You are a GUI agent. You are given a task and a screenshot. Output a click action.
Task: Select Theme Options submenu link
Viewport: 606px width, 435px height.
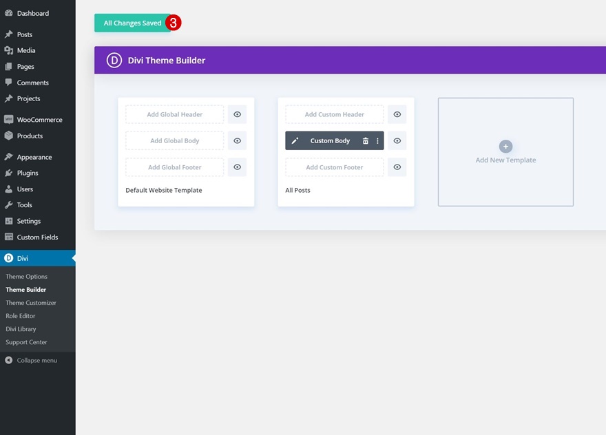click(x=26, y=276)
